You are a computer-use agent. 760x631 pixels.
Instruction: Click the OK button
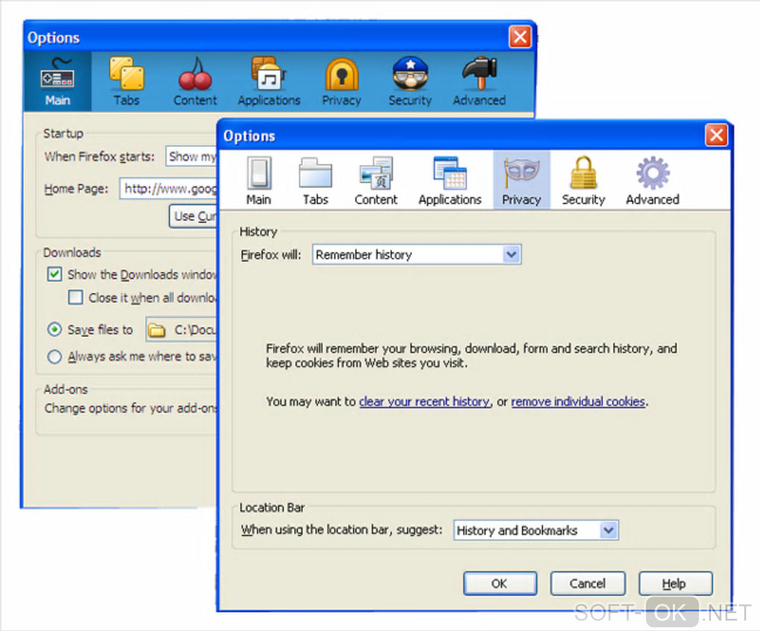[x=500, y=583]
